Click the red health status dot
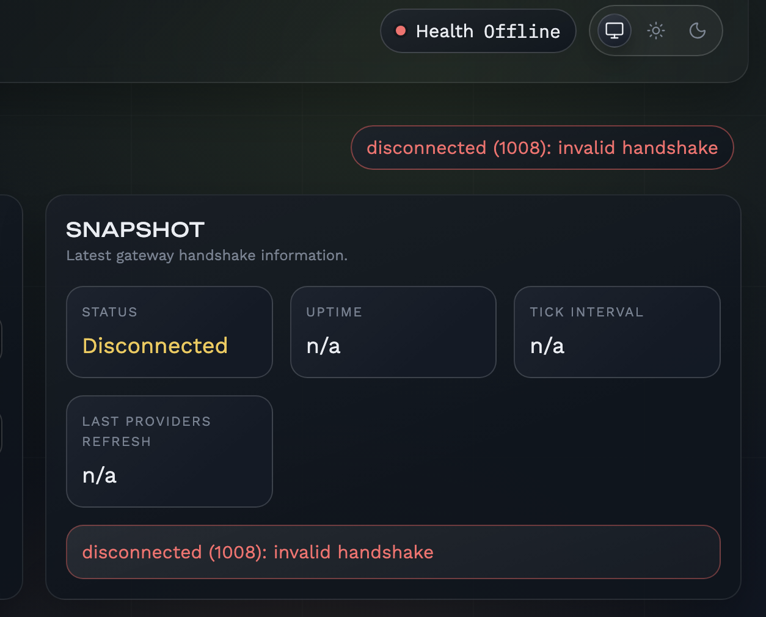Viewport: 766px width, 617px height. click(401, 31)
